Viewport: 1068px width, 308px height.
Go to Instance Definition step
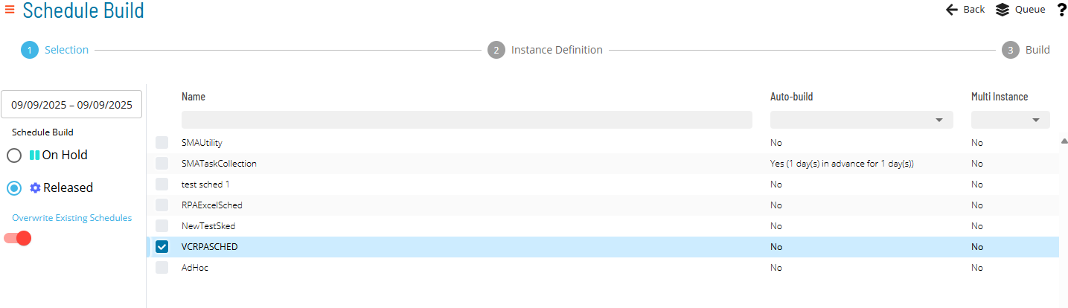(x=557, y=50)
